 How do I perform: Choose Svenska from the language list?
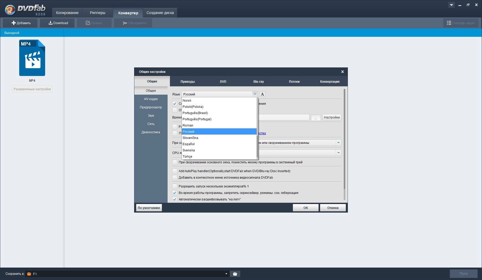tap(219, 150)
